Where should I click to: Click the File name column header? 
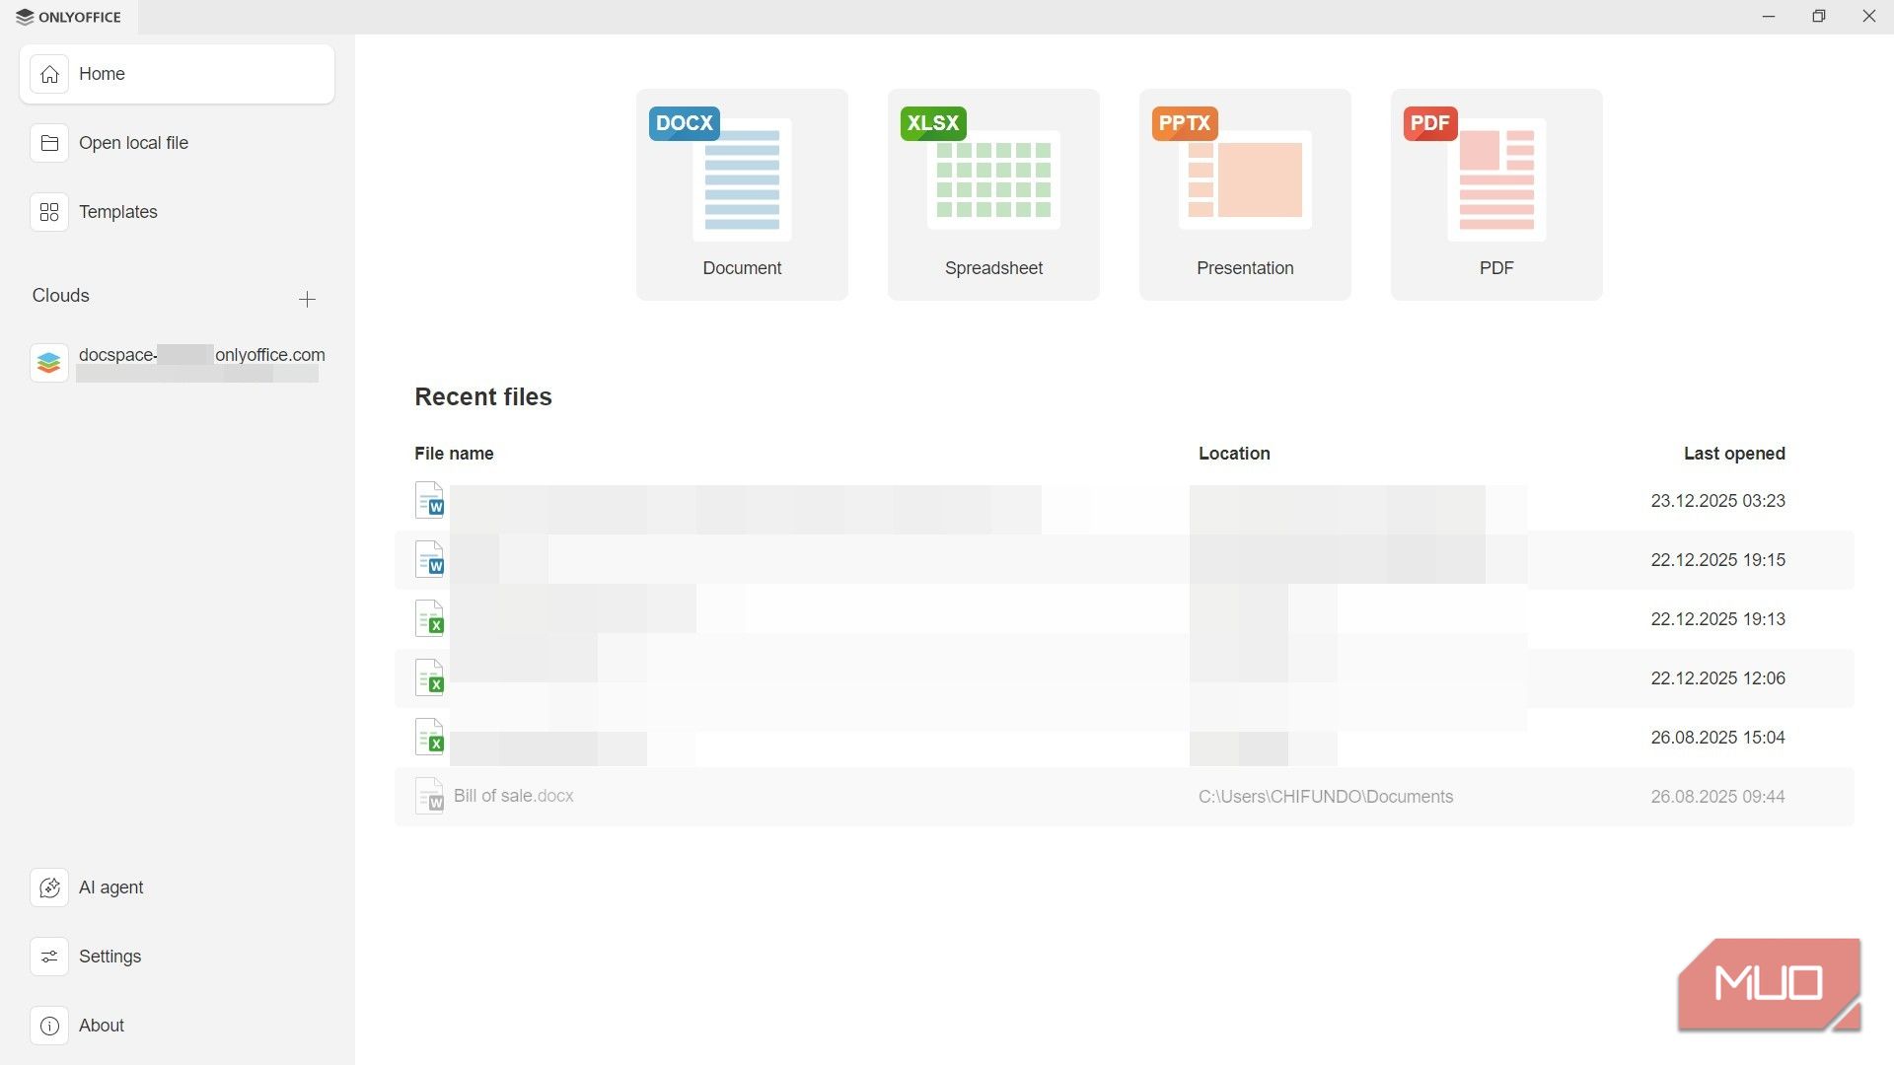[454, 454]
